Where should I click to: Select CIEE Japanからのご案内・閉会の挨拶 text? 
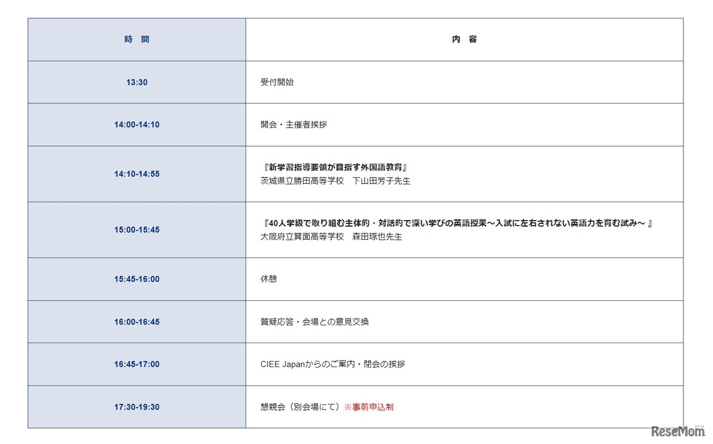pyautogui.click(x=333, y=364)
